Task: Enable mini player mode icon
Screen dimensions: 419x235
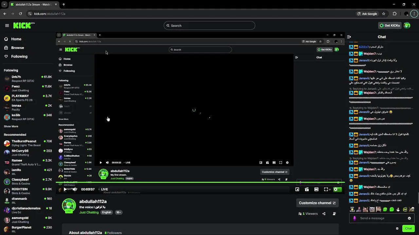Action: coord(297,189)
